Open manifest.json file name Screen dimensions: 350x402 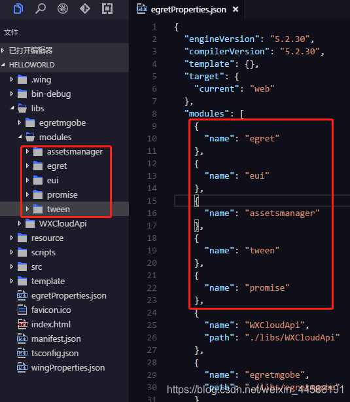(56, 339)
